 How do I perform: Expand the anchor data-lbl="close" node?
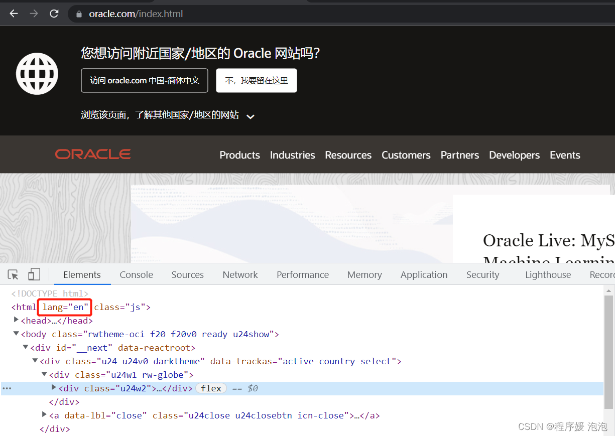coord(44,414)
